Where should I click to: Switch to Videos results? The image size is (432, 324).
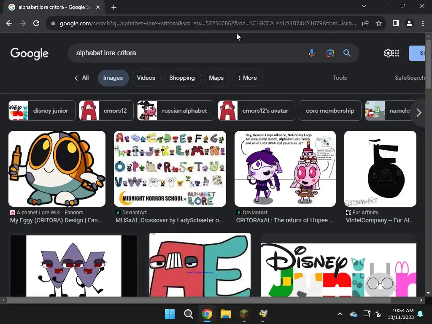146,78
